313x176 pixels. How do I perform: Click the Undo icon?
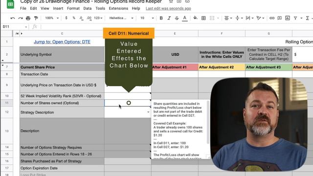coord(13,18)
